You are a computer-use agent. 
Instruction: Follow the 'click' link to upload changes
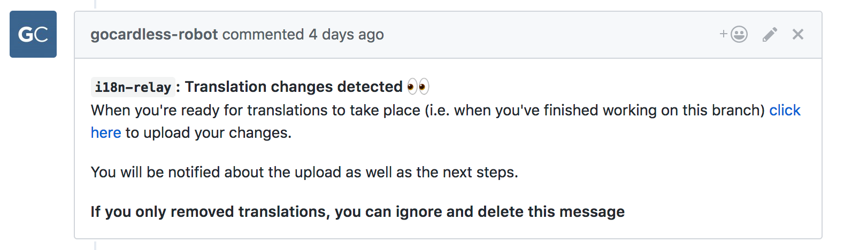785,110
